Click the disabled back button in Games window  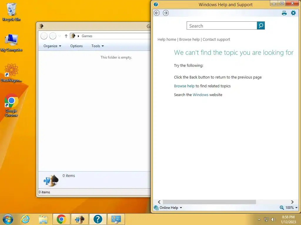click(x=44, y=36)
